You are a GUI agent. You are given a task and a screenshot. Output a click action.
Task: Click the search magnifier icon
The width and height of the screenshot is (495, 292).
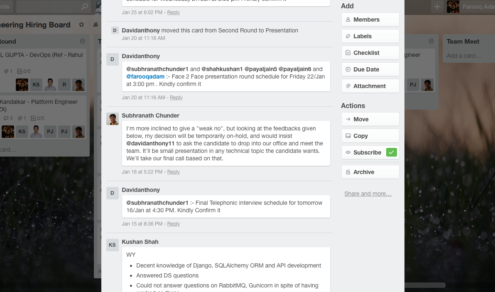tap(85, 7)
